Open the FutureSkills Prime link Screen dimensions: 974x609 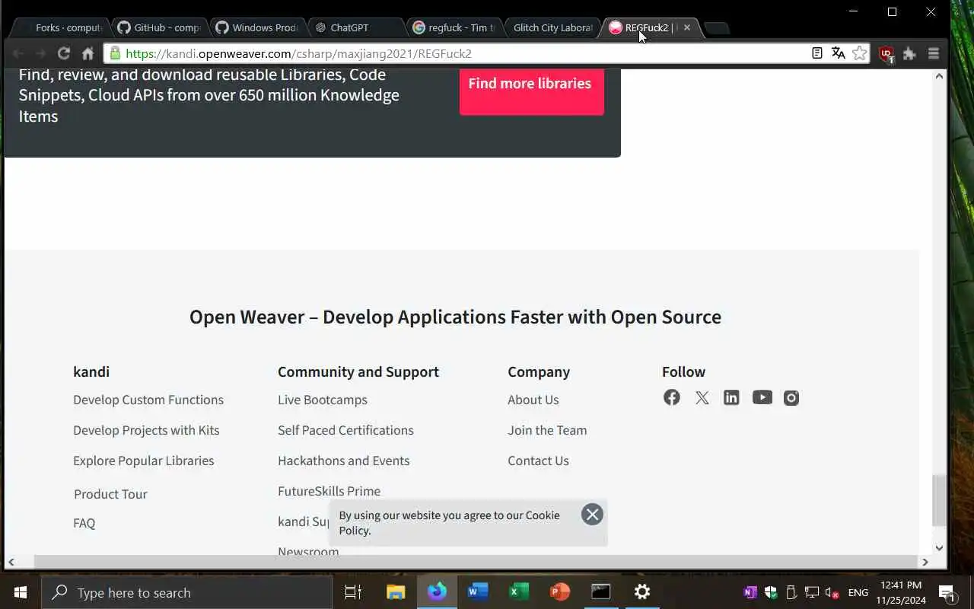329,491
